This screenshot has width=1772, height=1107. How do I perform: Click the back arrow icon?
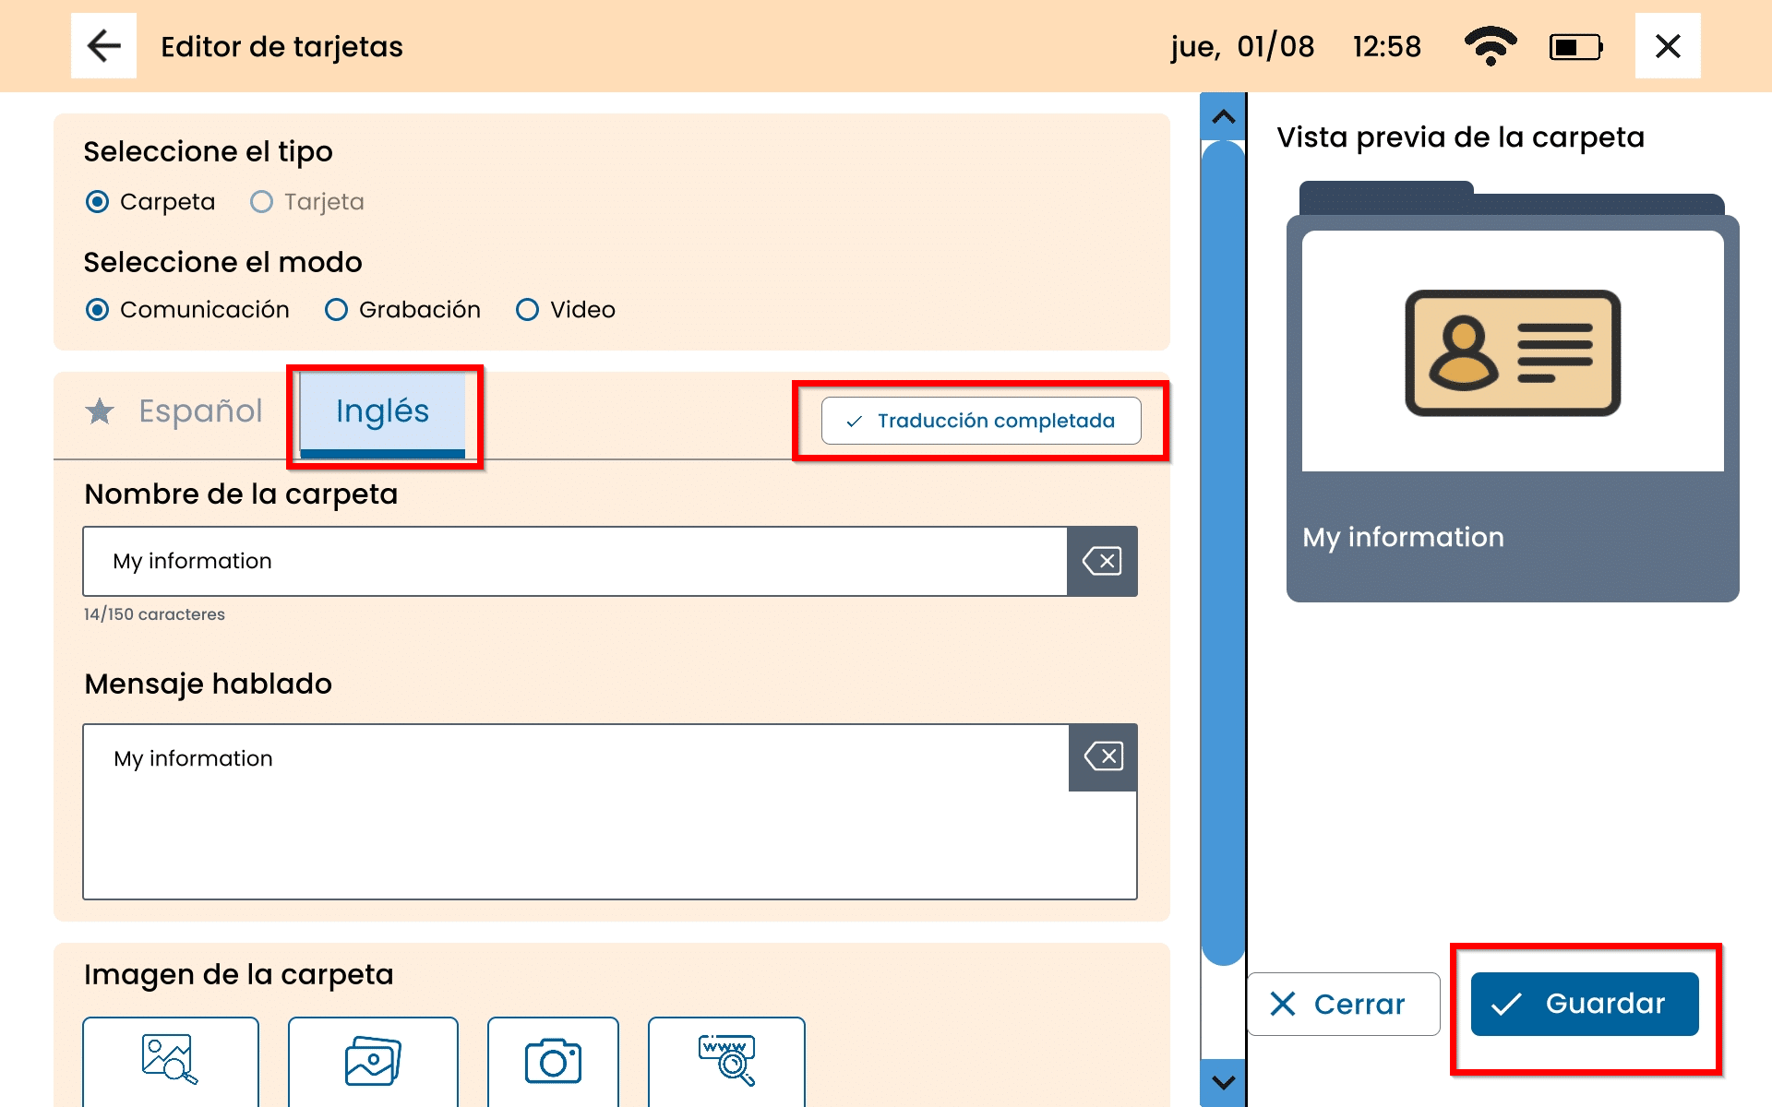tap(103, 46)
